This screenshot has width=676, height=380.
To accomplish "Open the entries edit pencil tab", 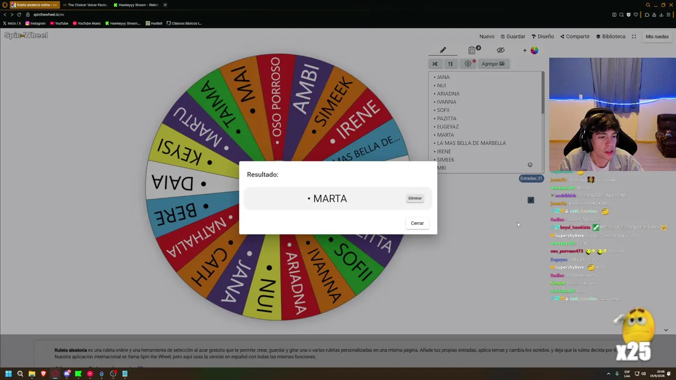I will tap(443, 50).
